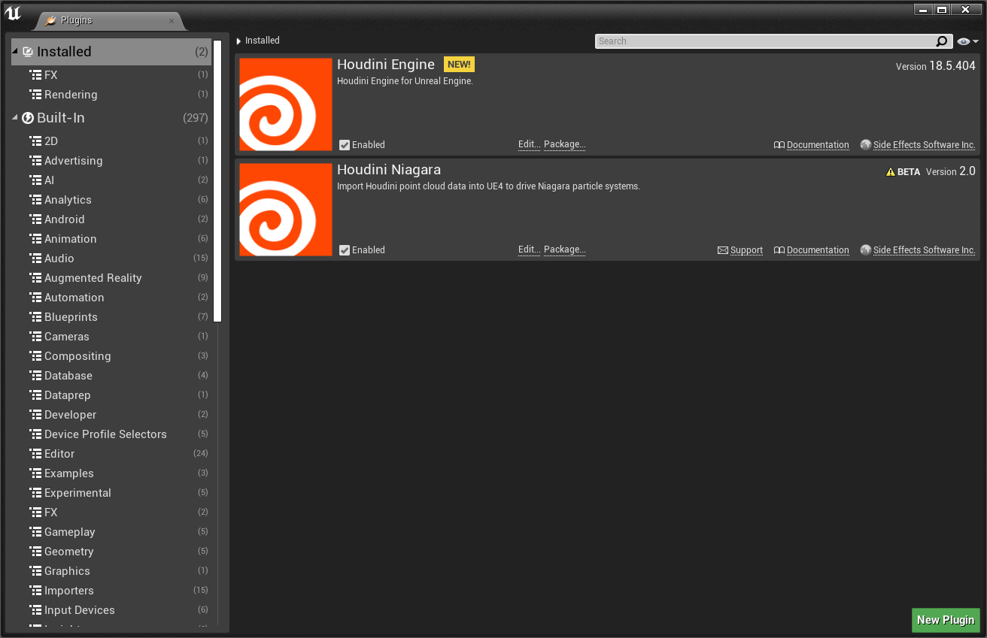Click Package link for Houdini Engine
987x638 pixels.
(x=565, y=144)
